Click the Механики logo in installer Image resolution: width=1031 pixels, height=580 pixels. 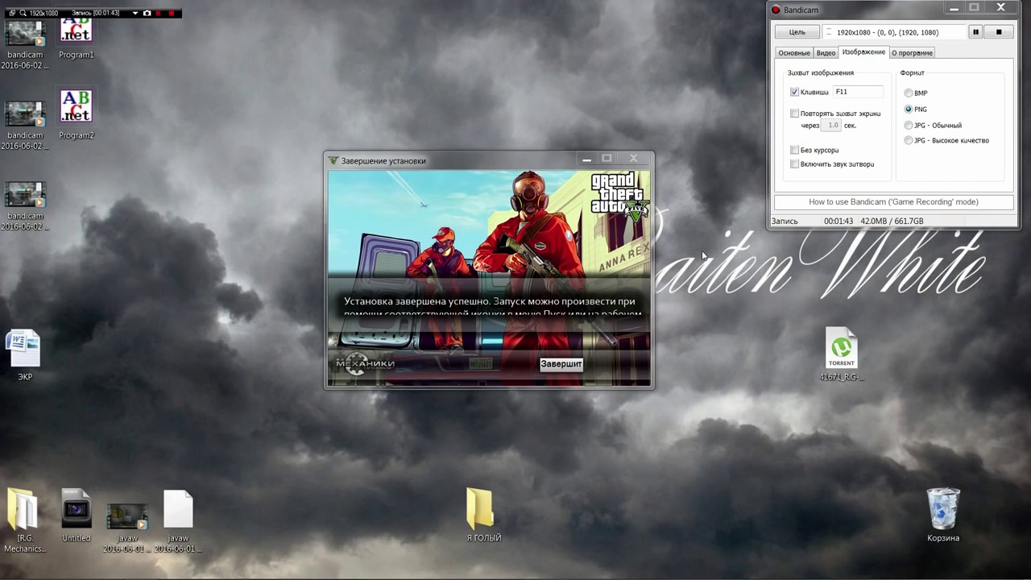tap(365, 364)
